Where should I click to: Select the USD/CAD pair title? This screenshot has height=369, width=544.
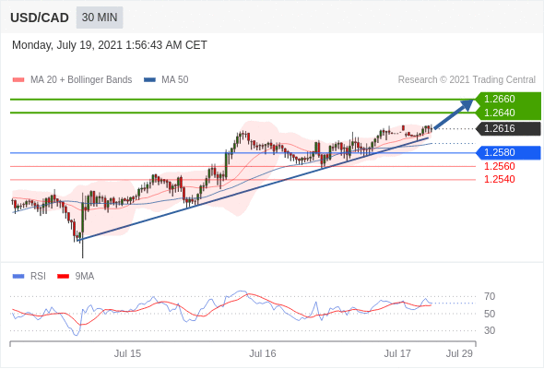pyautogui.click(x=40, y=18)
